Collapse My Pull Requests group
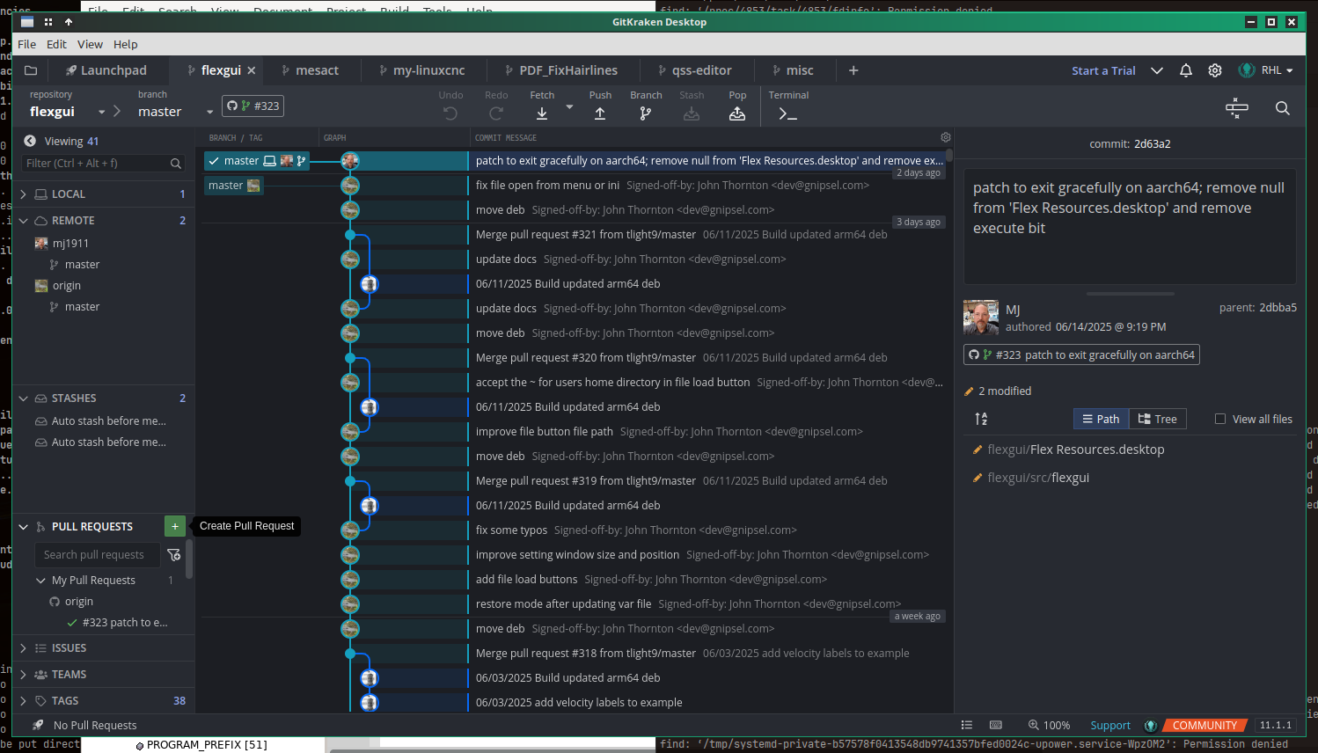The height and width of the screenshot is (753, 1318). click(40, 581)
